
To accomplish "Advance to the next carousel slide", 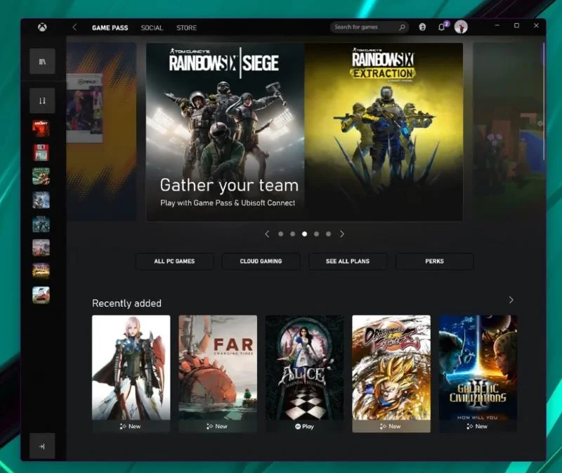I will pyautogui.click(x=342, y=234).
